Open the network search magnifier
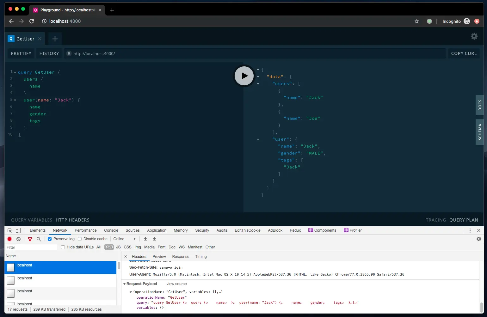The height and width of the screenshot is (317, 487). [38, 239]
